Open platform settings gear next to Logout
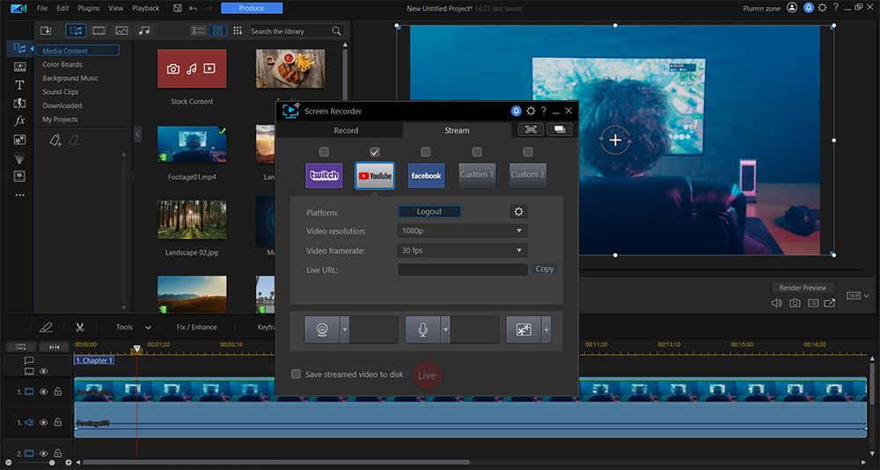Viewport: 880px width, 470px height. tap(518, 212)
